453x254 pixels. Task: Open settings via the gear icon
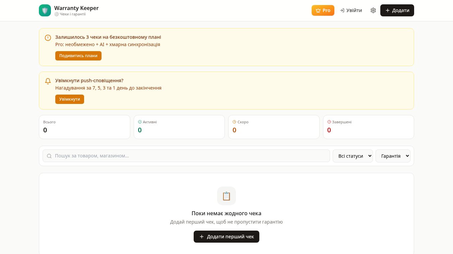pos(373,10)
